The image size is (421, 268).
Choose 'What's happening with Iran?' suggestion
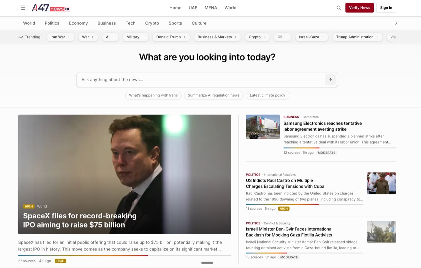[x=153, y=95]
